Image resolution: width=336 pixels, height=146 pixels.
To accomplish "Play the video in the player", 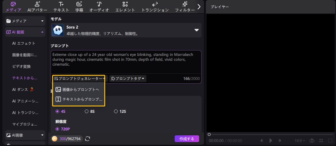I will point(271,141).
